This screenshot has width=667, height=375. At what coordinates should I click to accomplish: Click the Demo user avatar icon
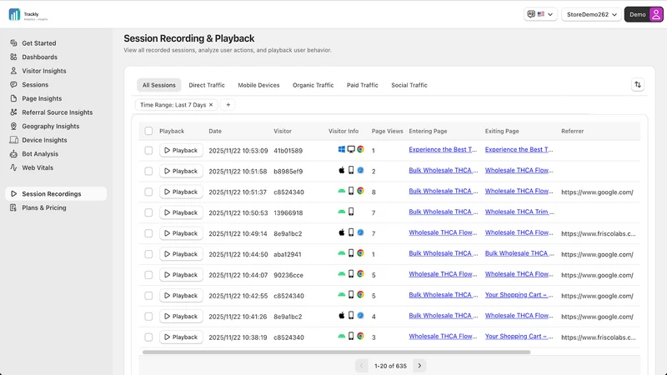point(656,14)
